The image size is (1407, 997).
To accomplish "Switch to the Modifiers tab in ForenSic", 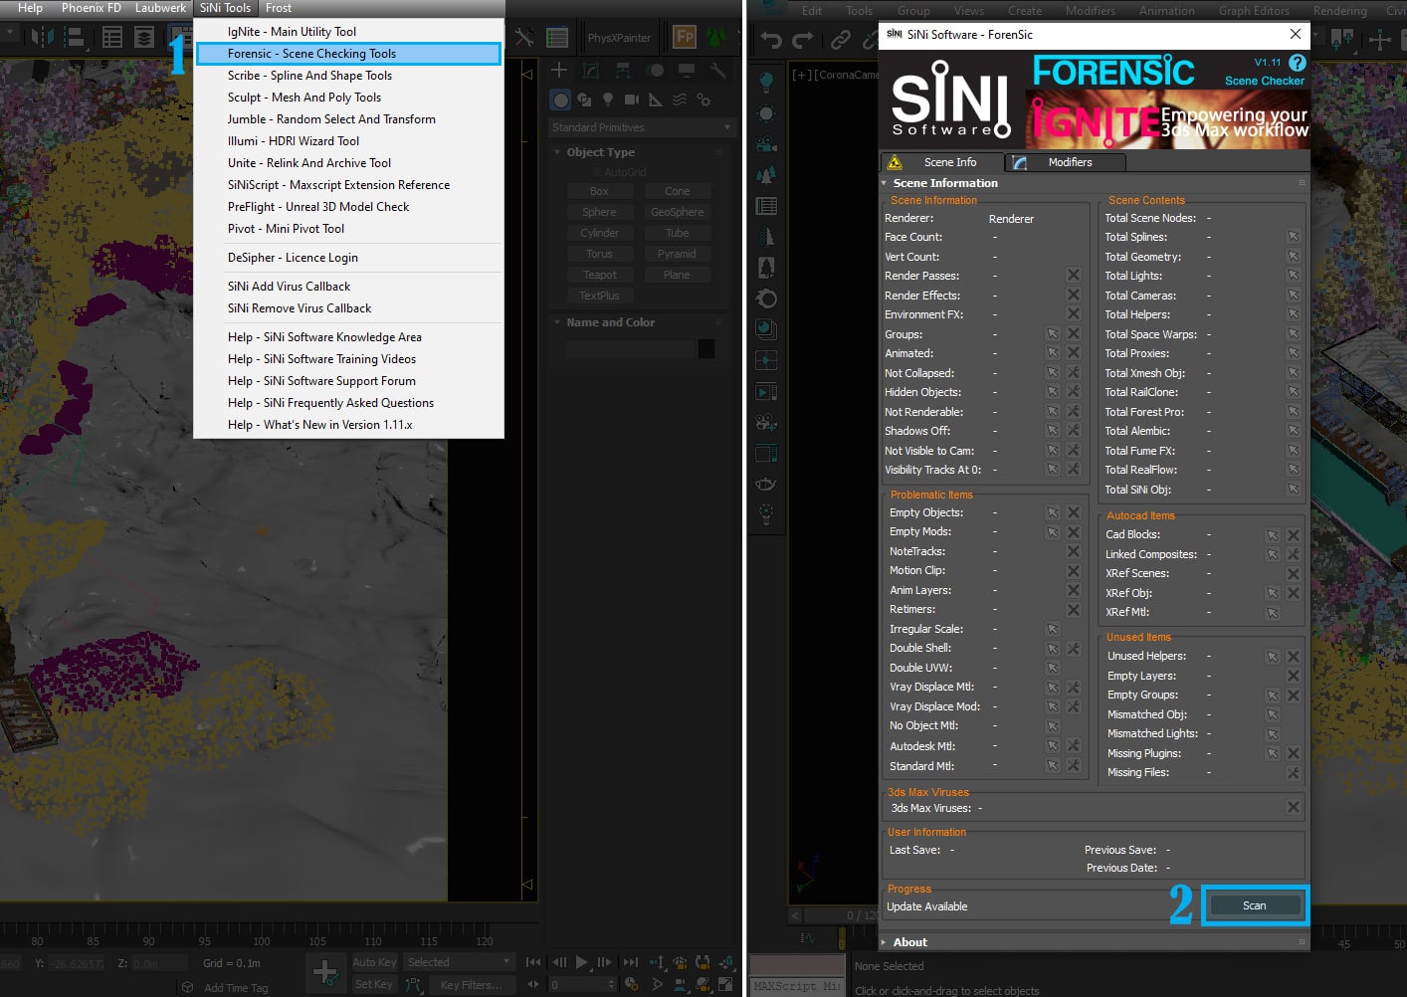I will tap(1066, 162).
